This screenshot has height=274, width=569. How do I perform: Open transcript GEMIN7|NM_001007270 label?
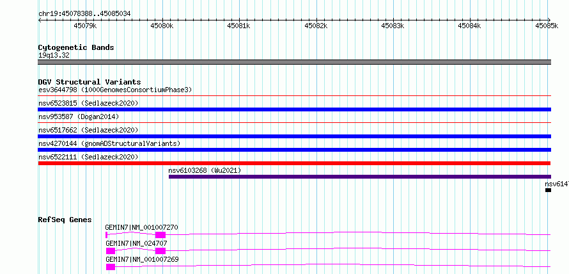[x=142, y=228]
